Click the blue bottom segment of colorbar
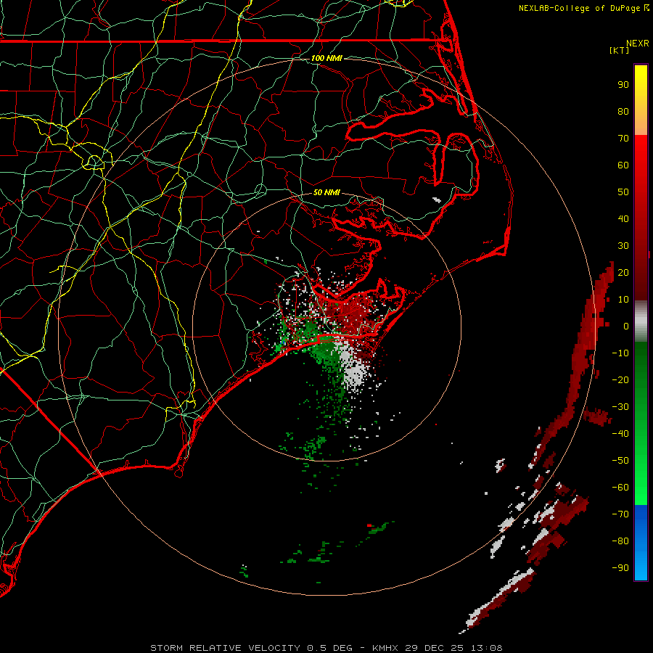 point(641,543)
